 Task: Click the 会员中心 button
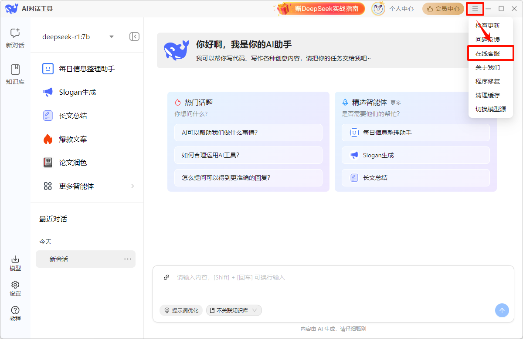point(443,9)
